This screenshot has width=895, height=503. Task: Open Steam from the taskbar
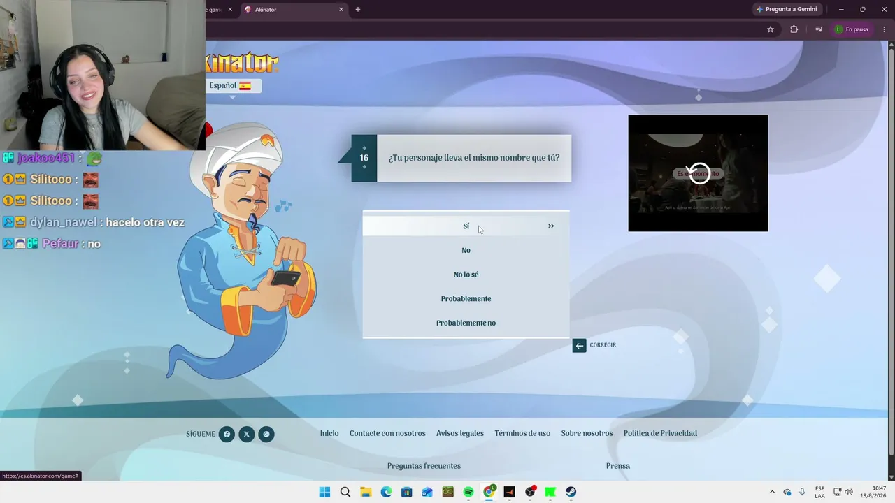pos(571,492)
